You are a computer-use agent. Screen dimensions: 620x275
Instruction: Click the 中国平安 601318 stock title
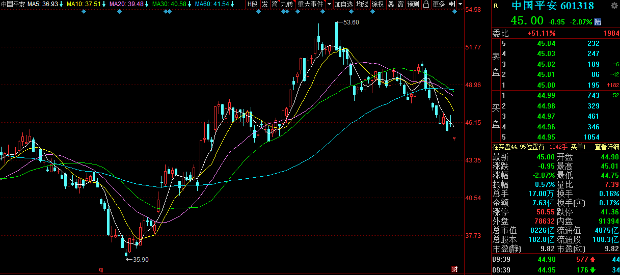coord(553,6)
